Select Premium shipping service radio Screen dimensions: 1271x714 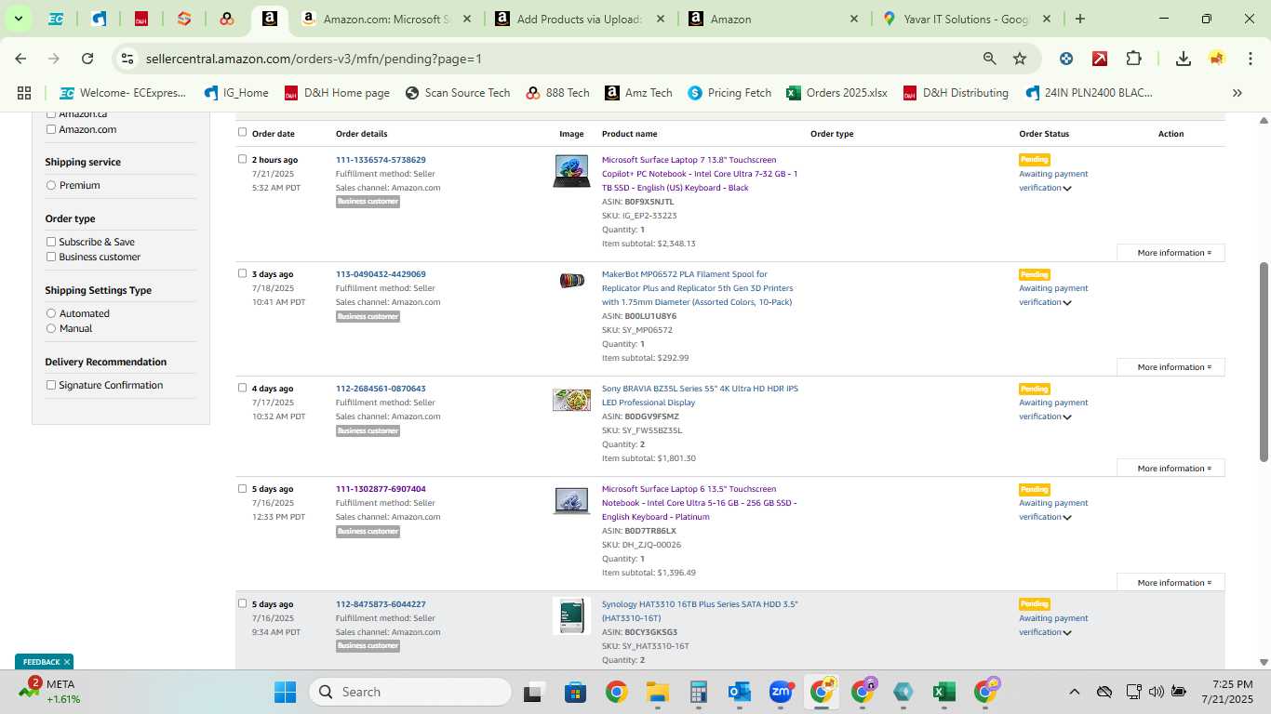point(51,185)
